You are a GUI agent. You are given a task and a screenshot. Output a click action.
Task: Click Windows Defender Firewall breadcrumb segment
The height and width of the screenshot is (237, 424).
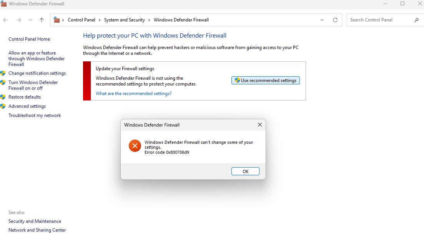[x=181, y=20]
